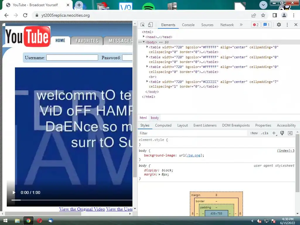
Task: Open DevTools three-dot customize menu
Action: coord(287,25)
